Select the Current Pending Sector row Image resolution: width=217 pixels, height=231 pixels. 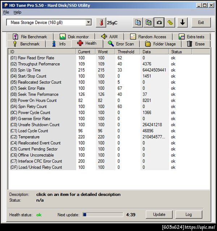109,149
